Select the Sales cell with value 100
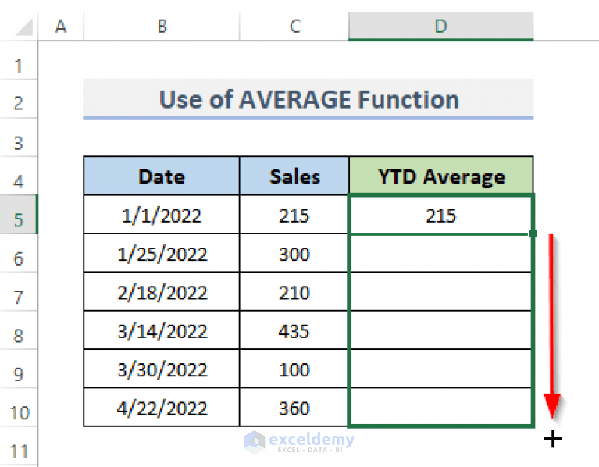Image resolution: width=599 pixels, height=467 pixels. coord(294,369)
